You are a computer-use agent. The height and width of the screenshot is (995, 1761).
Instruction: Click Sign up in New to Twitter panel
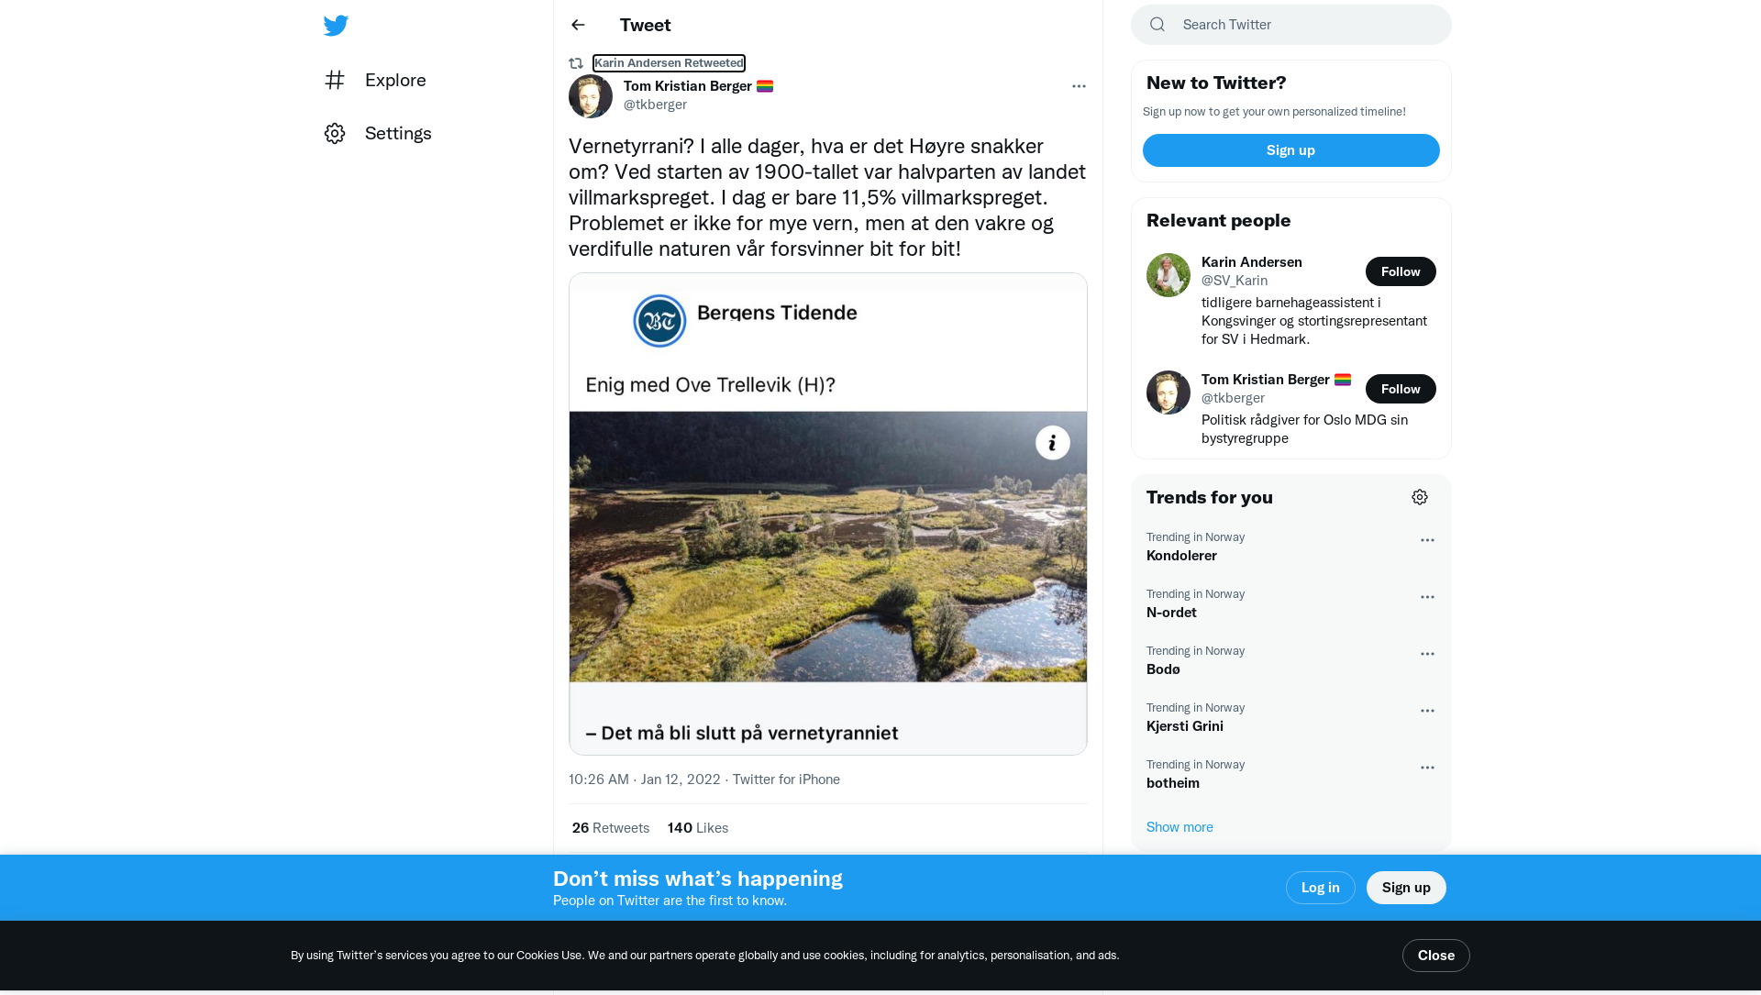pyautogui.click(x=1291, y=150)
